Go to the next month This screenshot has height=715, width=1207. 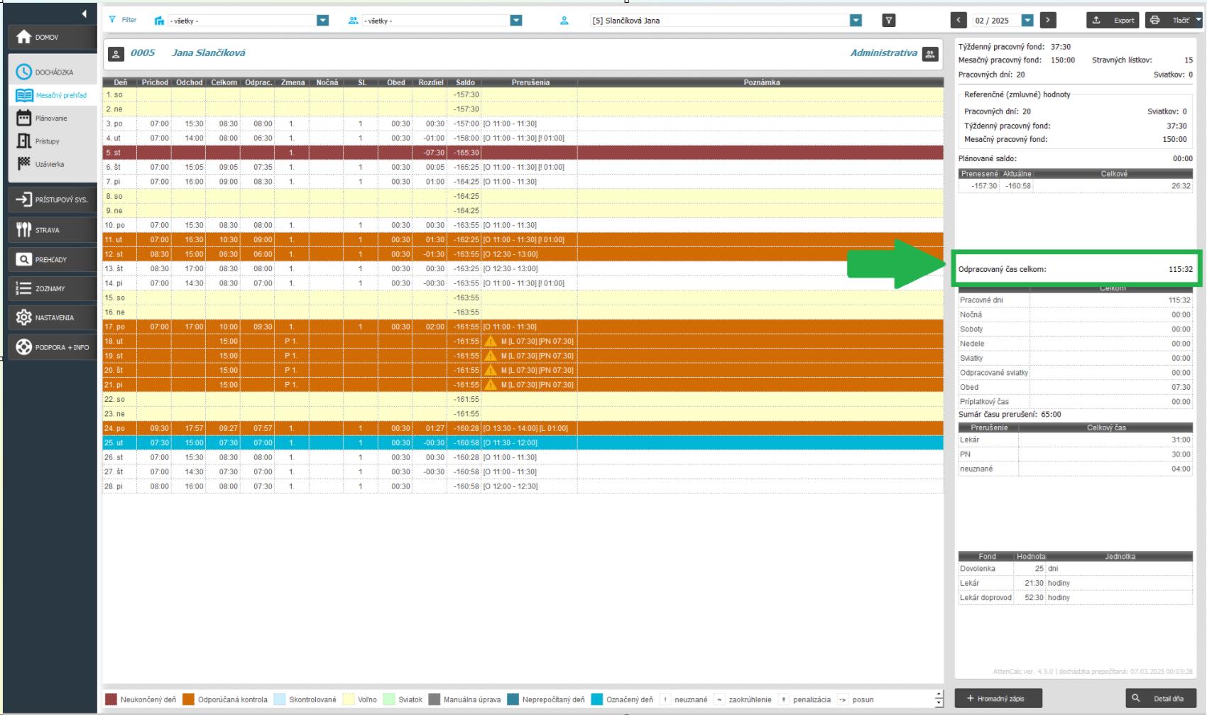pyautogui.click(x=1048, y=21)
